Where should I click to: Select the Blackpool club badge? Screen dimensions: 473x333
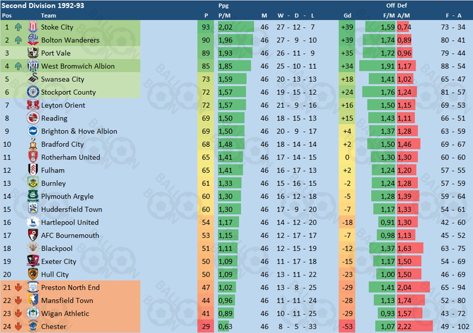tap(33, 248)
